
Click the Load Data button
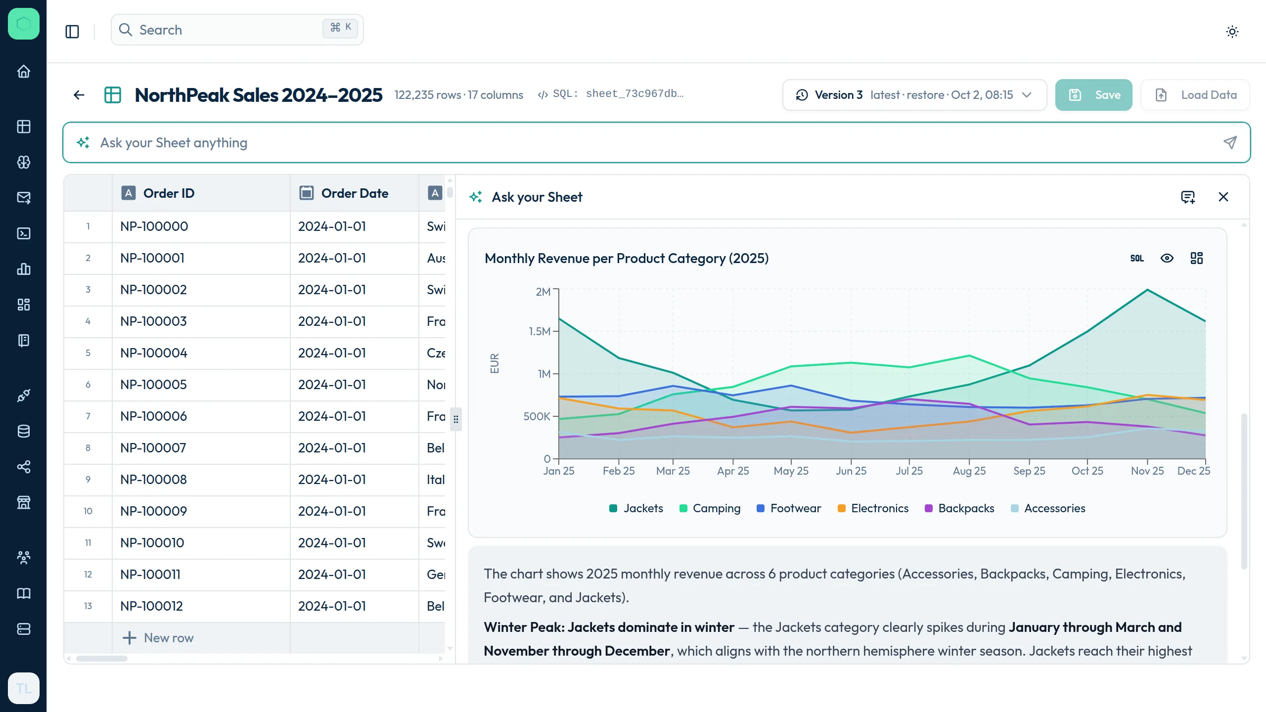point(1195,95)
